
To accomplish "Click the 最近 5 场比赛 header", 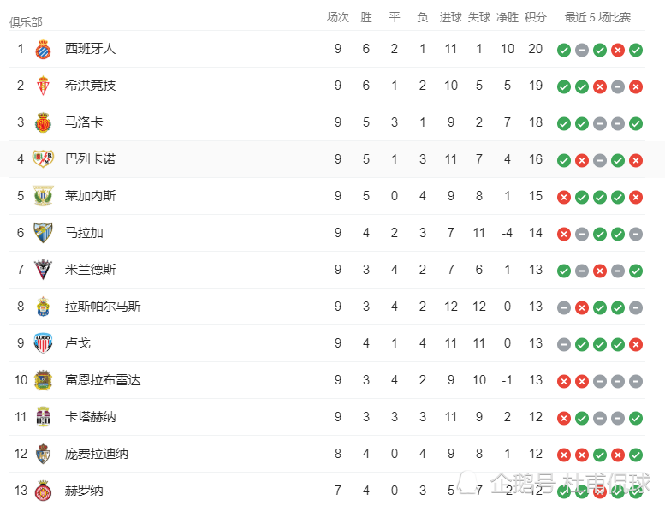I will tap(597, 17).
